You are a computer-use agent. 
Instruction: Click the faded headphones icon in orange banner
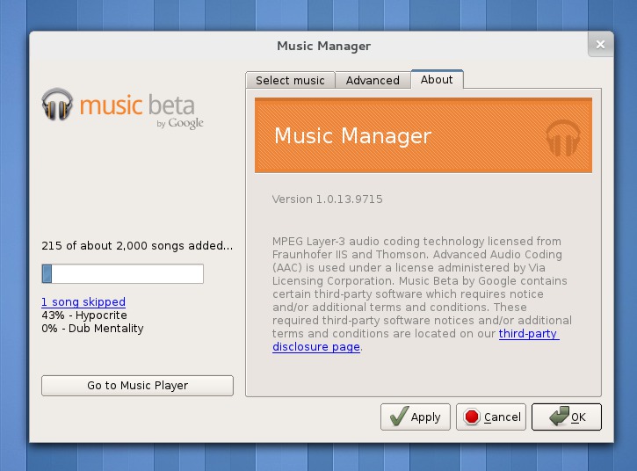(562, 138)
